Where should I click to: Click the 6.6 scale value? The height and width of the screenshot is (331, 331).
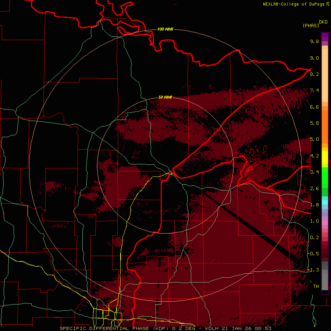[314, 107]
